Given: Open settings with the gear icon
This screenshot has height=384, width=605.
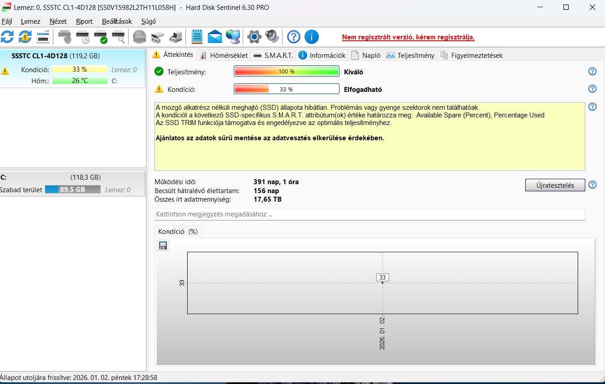Looking at the screenshot, I should [254, 37].
